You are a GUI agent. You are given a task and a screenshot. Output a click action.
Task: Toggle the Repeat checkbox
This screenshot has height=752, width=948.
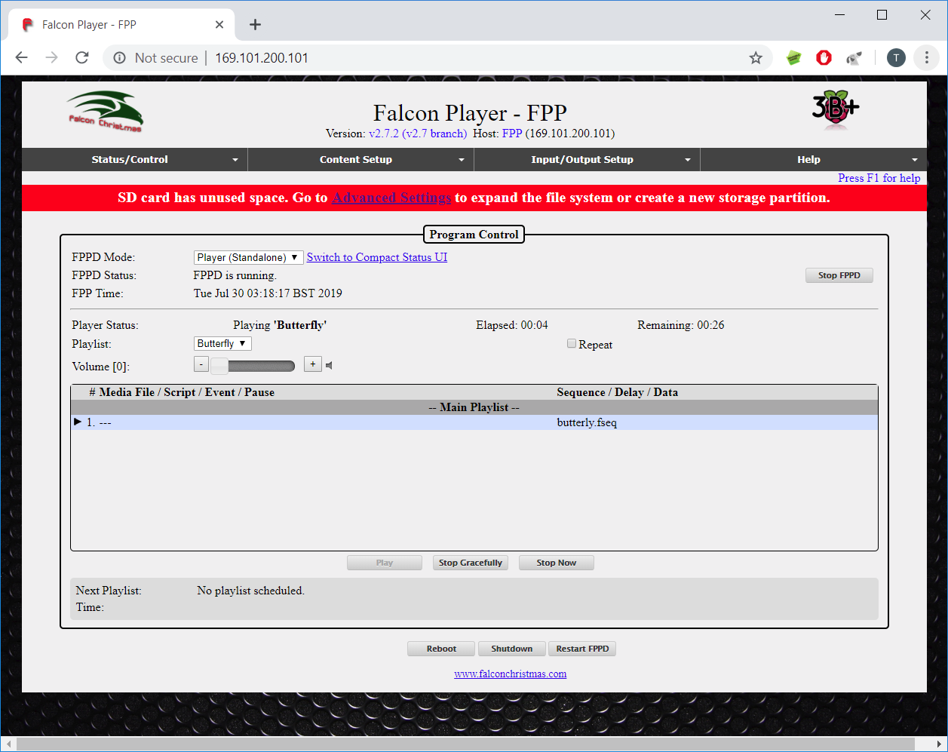point(572,343)
